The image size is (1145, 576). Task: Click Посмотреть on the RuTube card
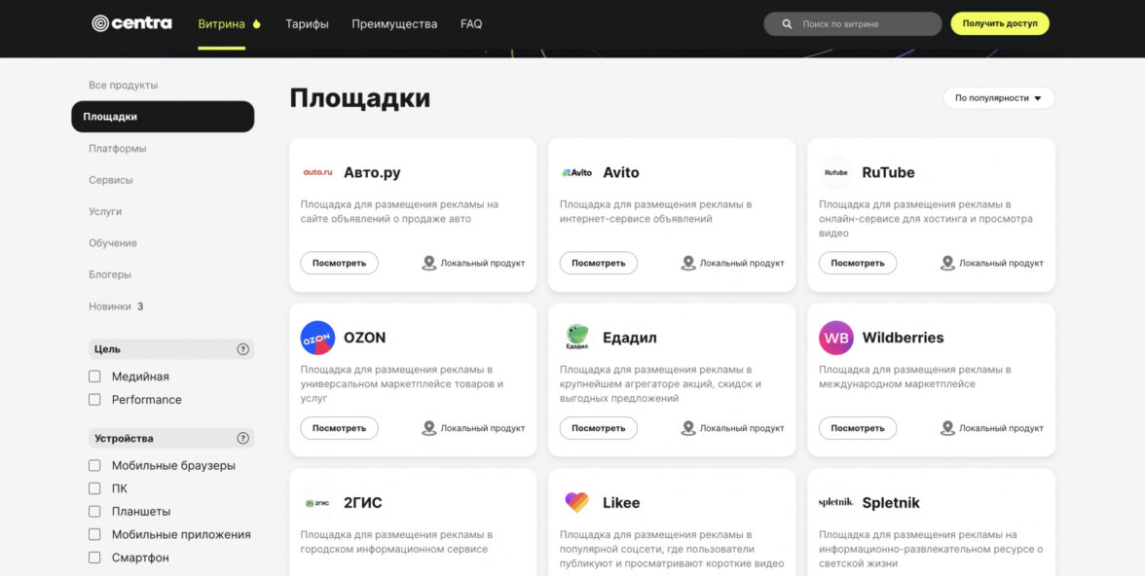tap(858, 263)
